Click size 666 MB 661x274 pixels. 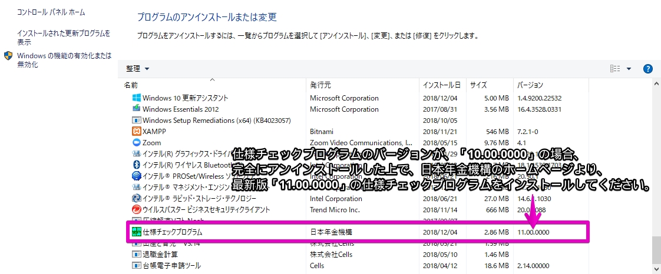[x=497, y=209]
